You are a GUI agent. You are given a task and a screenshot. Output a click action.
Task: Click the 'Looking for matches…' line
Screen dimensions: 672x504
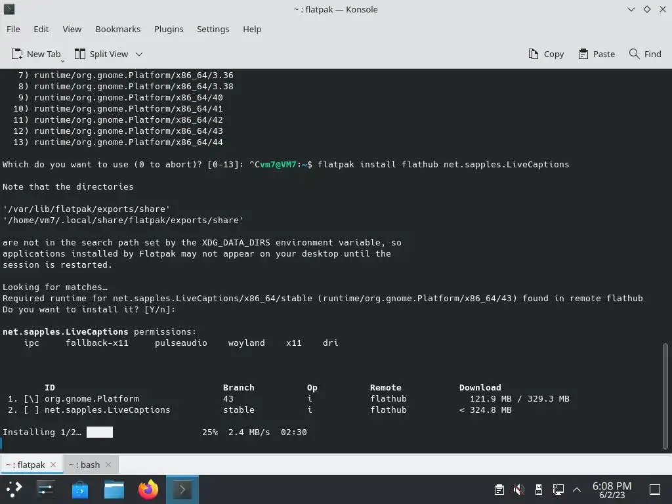[x=55, y=287]
